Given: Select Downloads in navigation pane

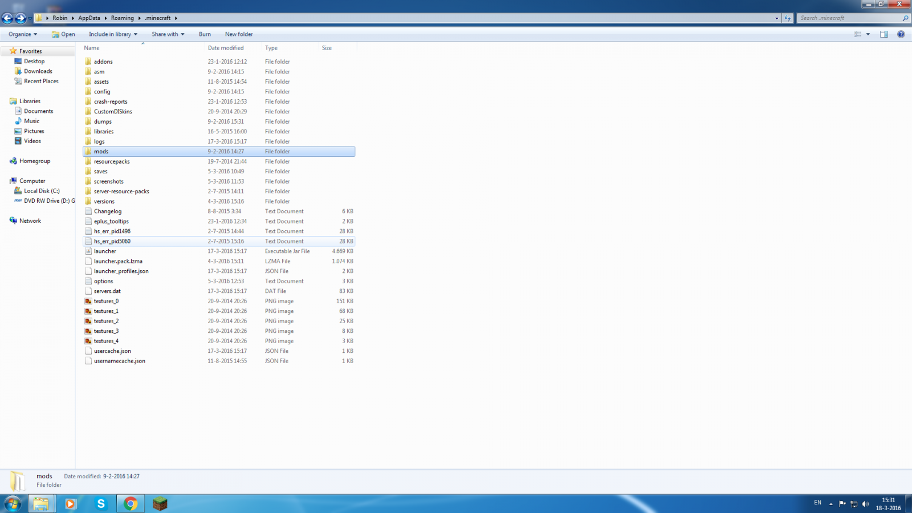Looking at the screenshot, I should (38, 71).
